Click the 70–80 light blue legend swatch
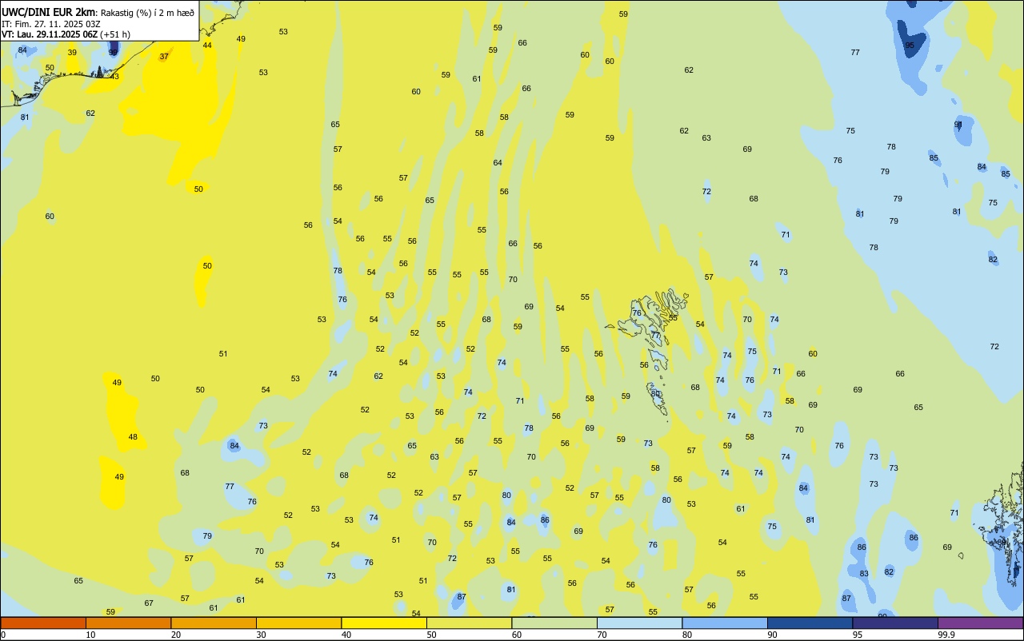Image resolution: width=1024 pixels, height=641 pixels. pyautogui.click(x=639, y=623)
